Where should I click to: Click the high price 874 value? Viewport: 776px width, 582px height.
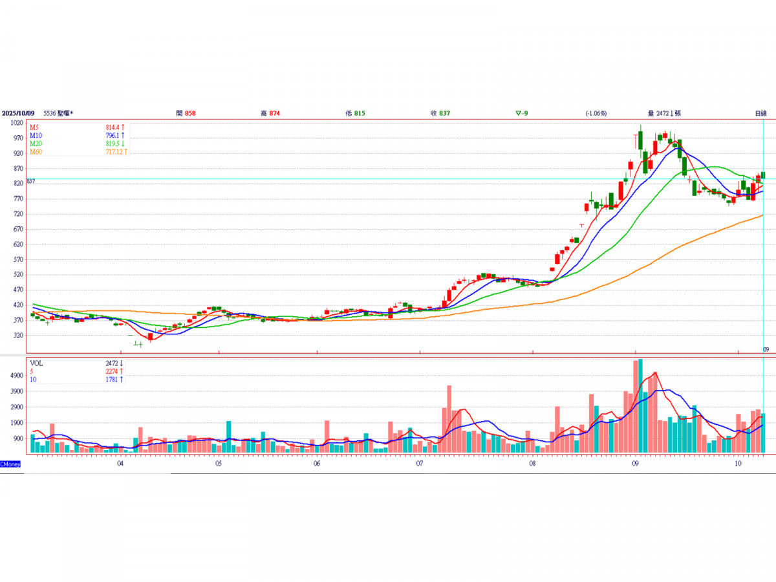(x=275, y=113)
